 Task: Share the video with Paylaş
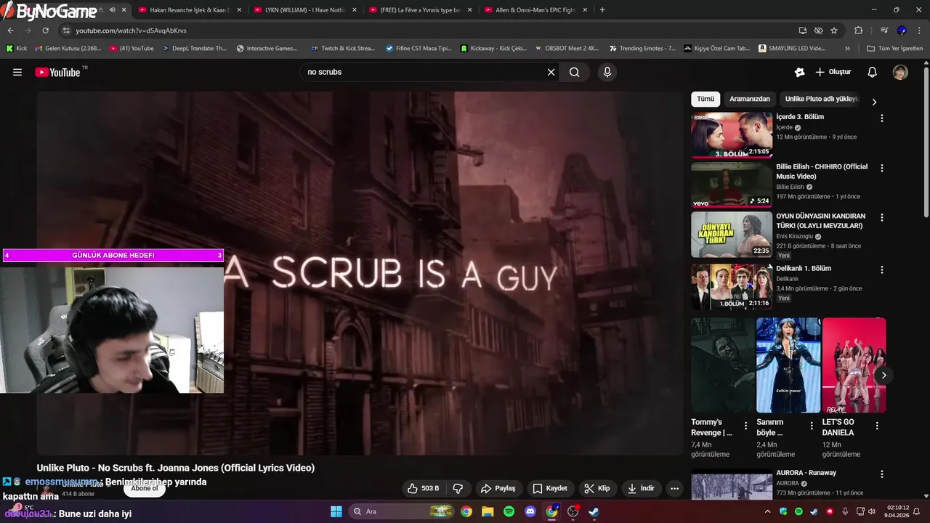point(498,488)
